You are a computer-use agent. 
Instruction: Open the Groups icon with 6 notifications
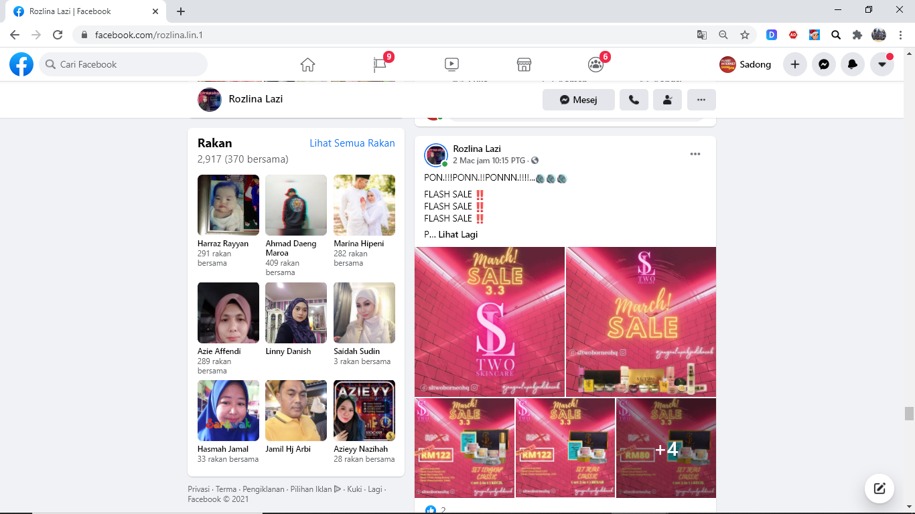595,64
